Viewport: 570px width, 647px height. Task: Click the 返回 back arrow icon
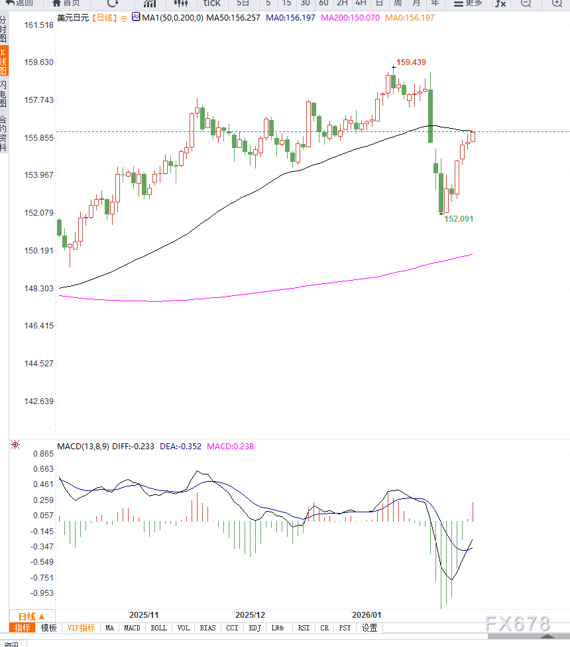(x=10, y=3)
